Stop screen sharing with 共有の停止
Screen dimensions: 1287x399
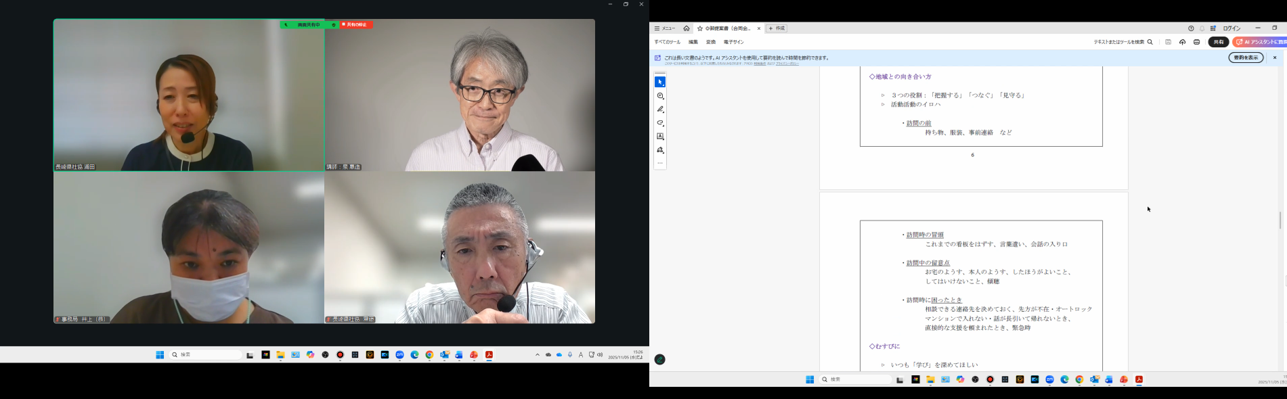coord(356,25)
